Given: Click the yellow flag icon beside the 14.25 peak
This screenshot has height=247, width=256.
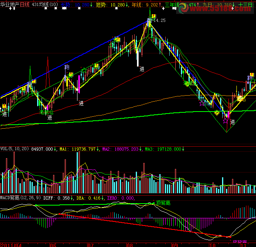Looking at the screenshot, I should 153,16.
